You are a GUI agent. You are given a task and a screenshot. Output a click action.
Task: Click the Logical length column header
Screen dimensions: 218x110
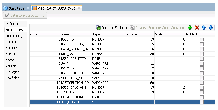139,34
